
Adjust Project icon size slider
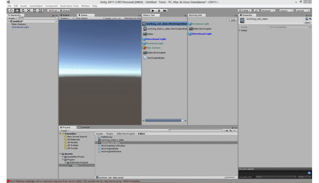pos(230,177)
